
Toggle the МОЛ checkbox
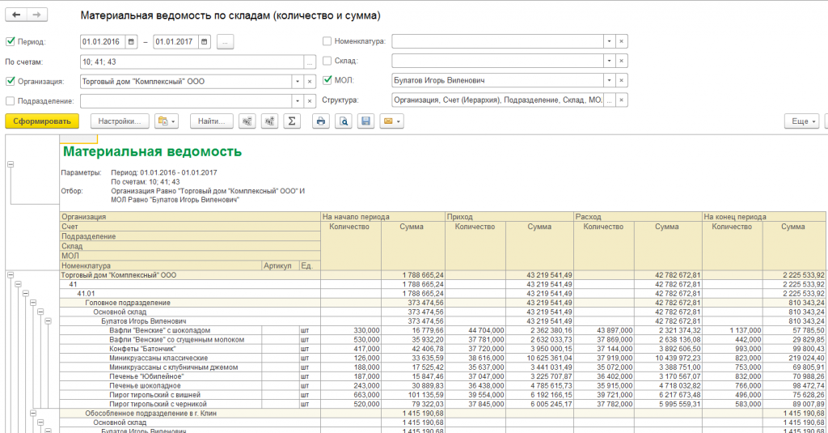pyautogui.click(x=327, y=80)
